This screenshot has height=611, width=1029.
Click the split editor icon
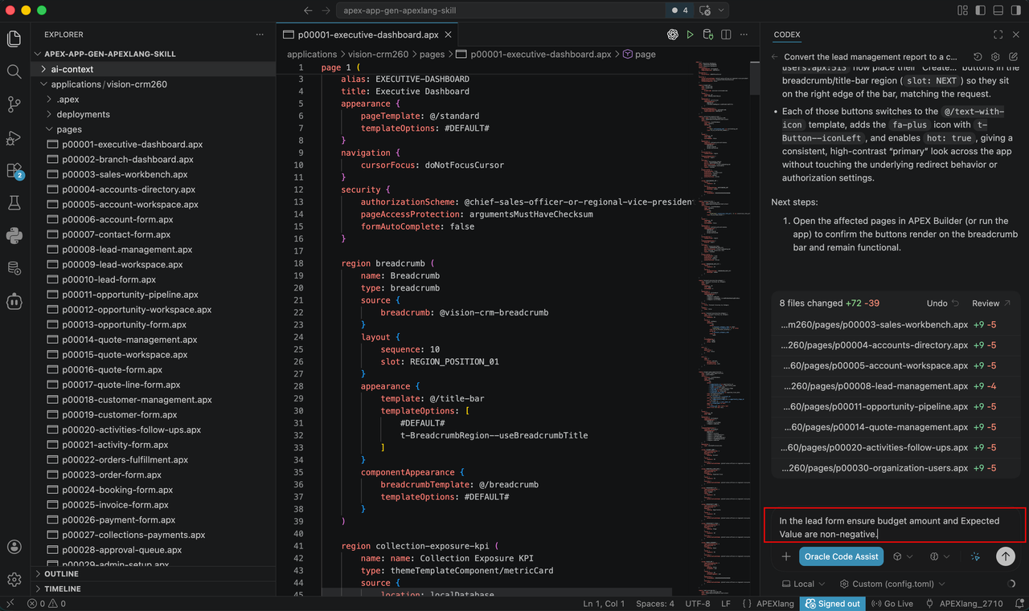click(726, 35)
